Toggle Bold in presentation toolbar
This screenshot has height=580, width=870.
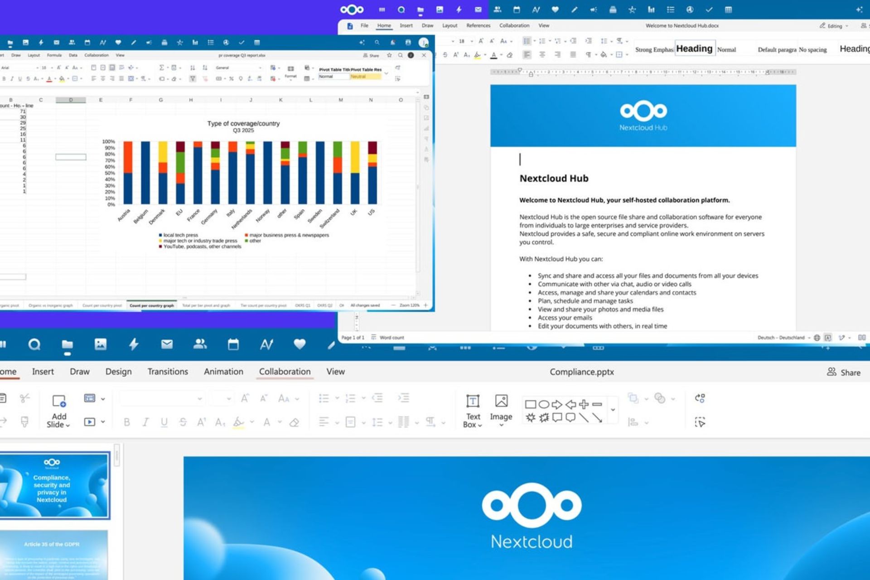[127, 422]
